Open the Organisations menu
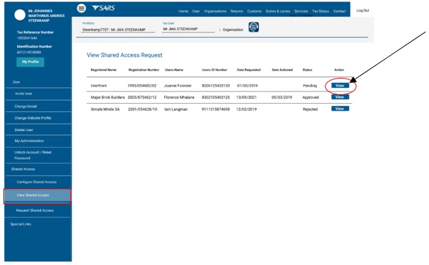 [x=216, y=11]
